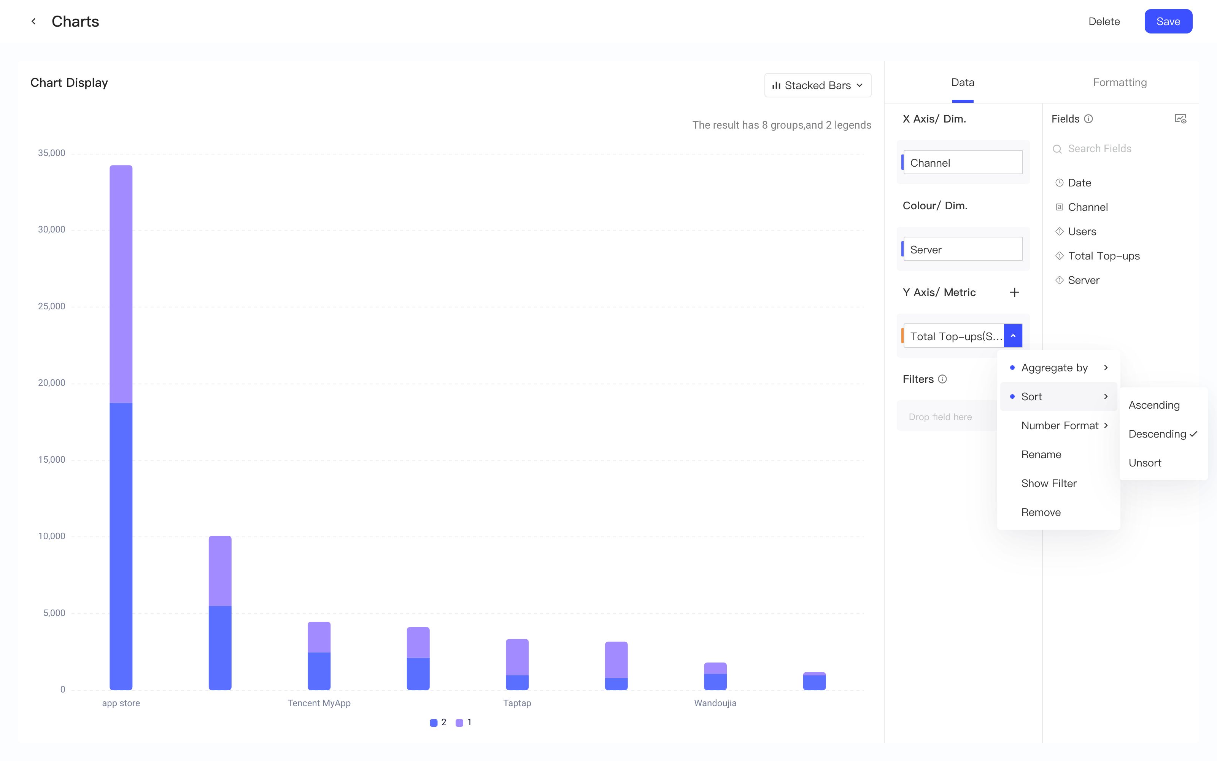Click the Filters info icon
The image size is (1217, 761).
(x=942, y=379)
